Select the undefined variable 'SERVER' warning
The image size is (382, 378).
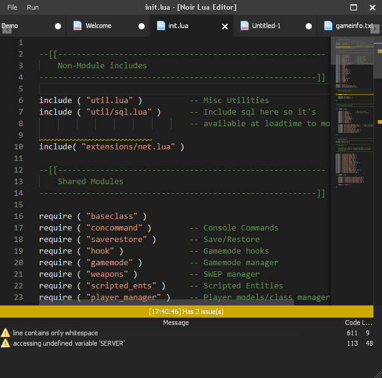pos(69,343)
